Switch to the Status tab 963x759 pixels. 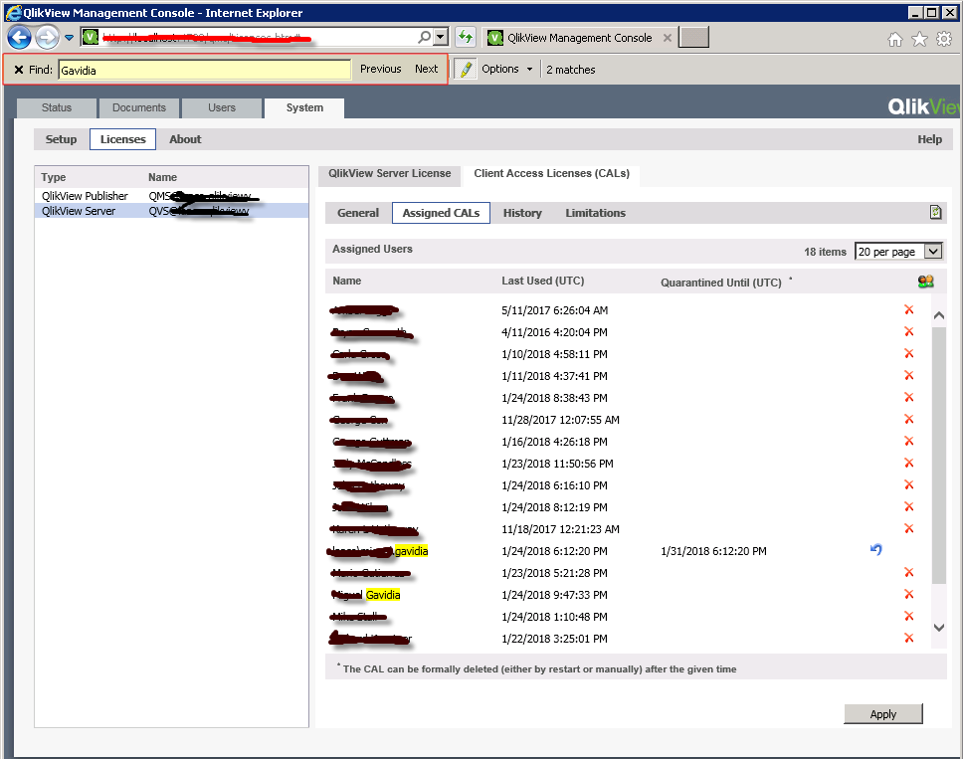click(57, 108)
